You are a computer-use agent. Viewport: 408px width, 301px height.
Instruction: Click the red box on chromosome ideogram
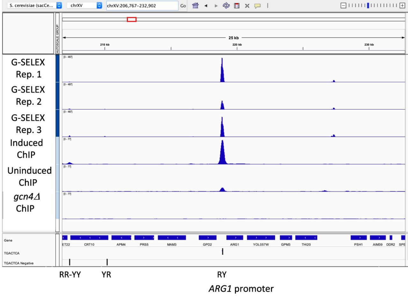click(x=132, y=19)
